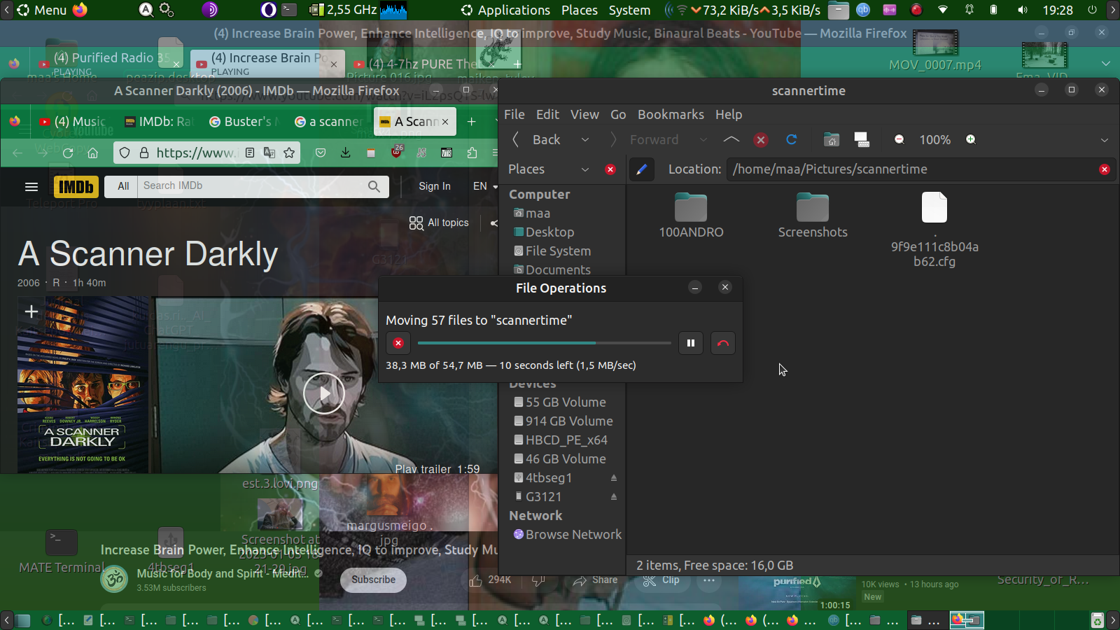Reload the IMDb page in Firefox
The image size is (1120, 630).
tap(68, 153)
